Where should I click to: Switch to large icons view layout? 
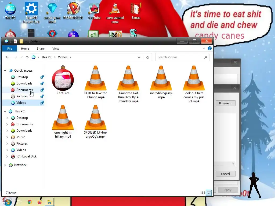click(209, 193)
